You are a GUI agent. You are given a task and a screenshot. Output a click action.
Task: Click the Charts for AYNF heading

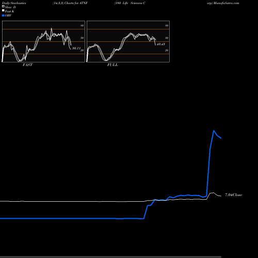76,3
